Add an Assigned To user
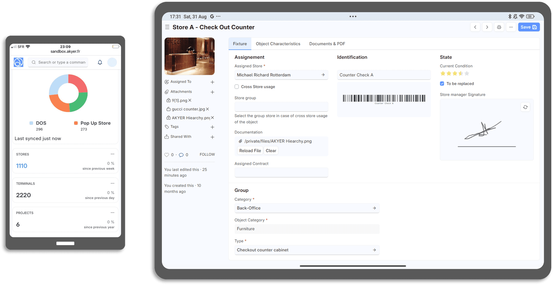 (212, 82)
